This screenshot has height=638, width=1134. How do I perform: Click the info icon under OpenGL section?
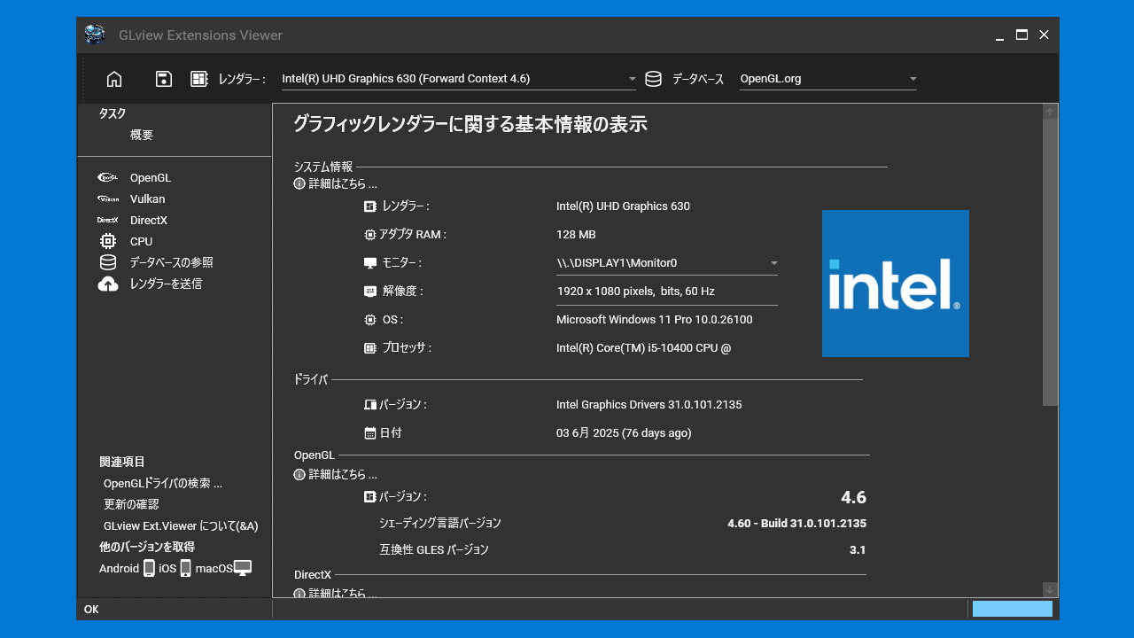[299, 474]
